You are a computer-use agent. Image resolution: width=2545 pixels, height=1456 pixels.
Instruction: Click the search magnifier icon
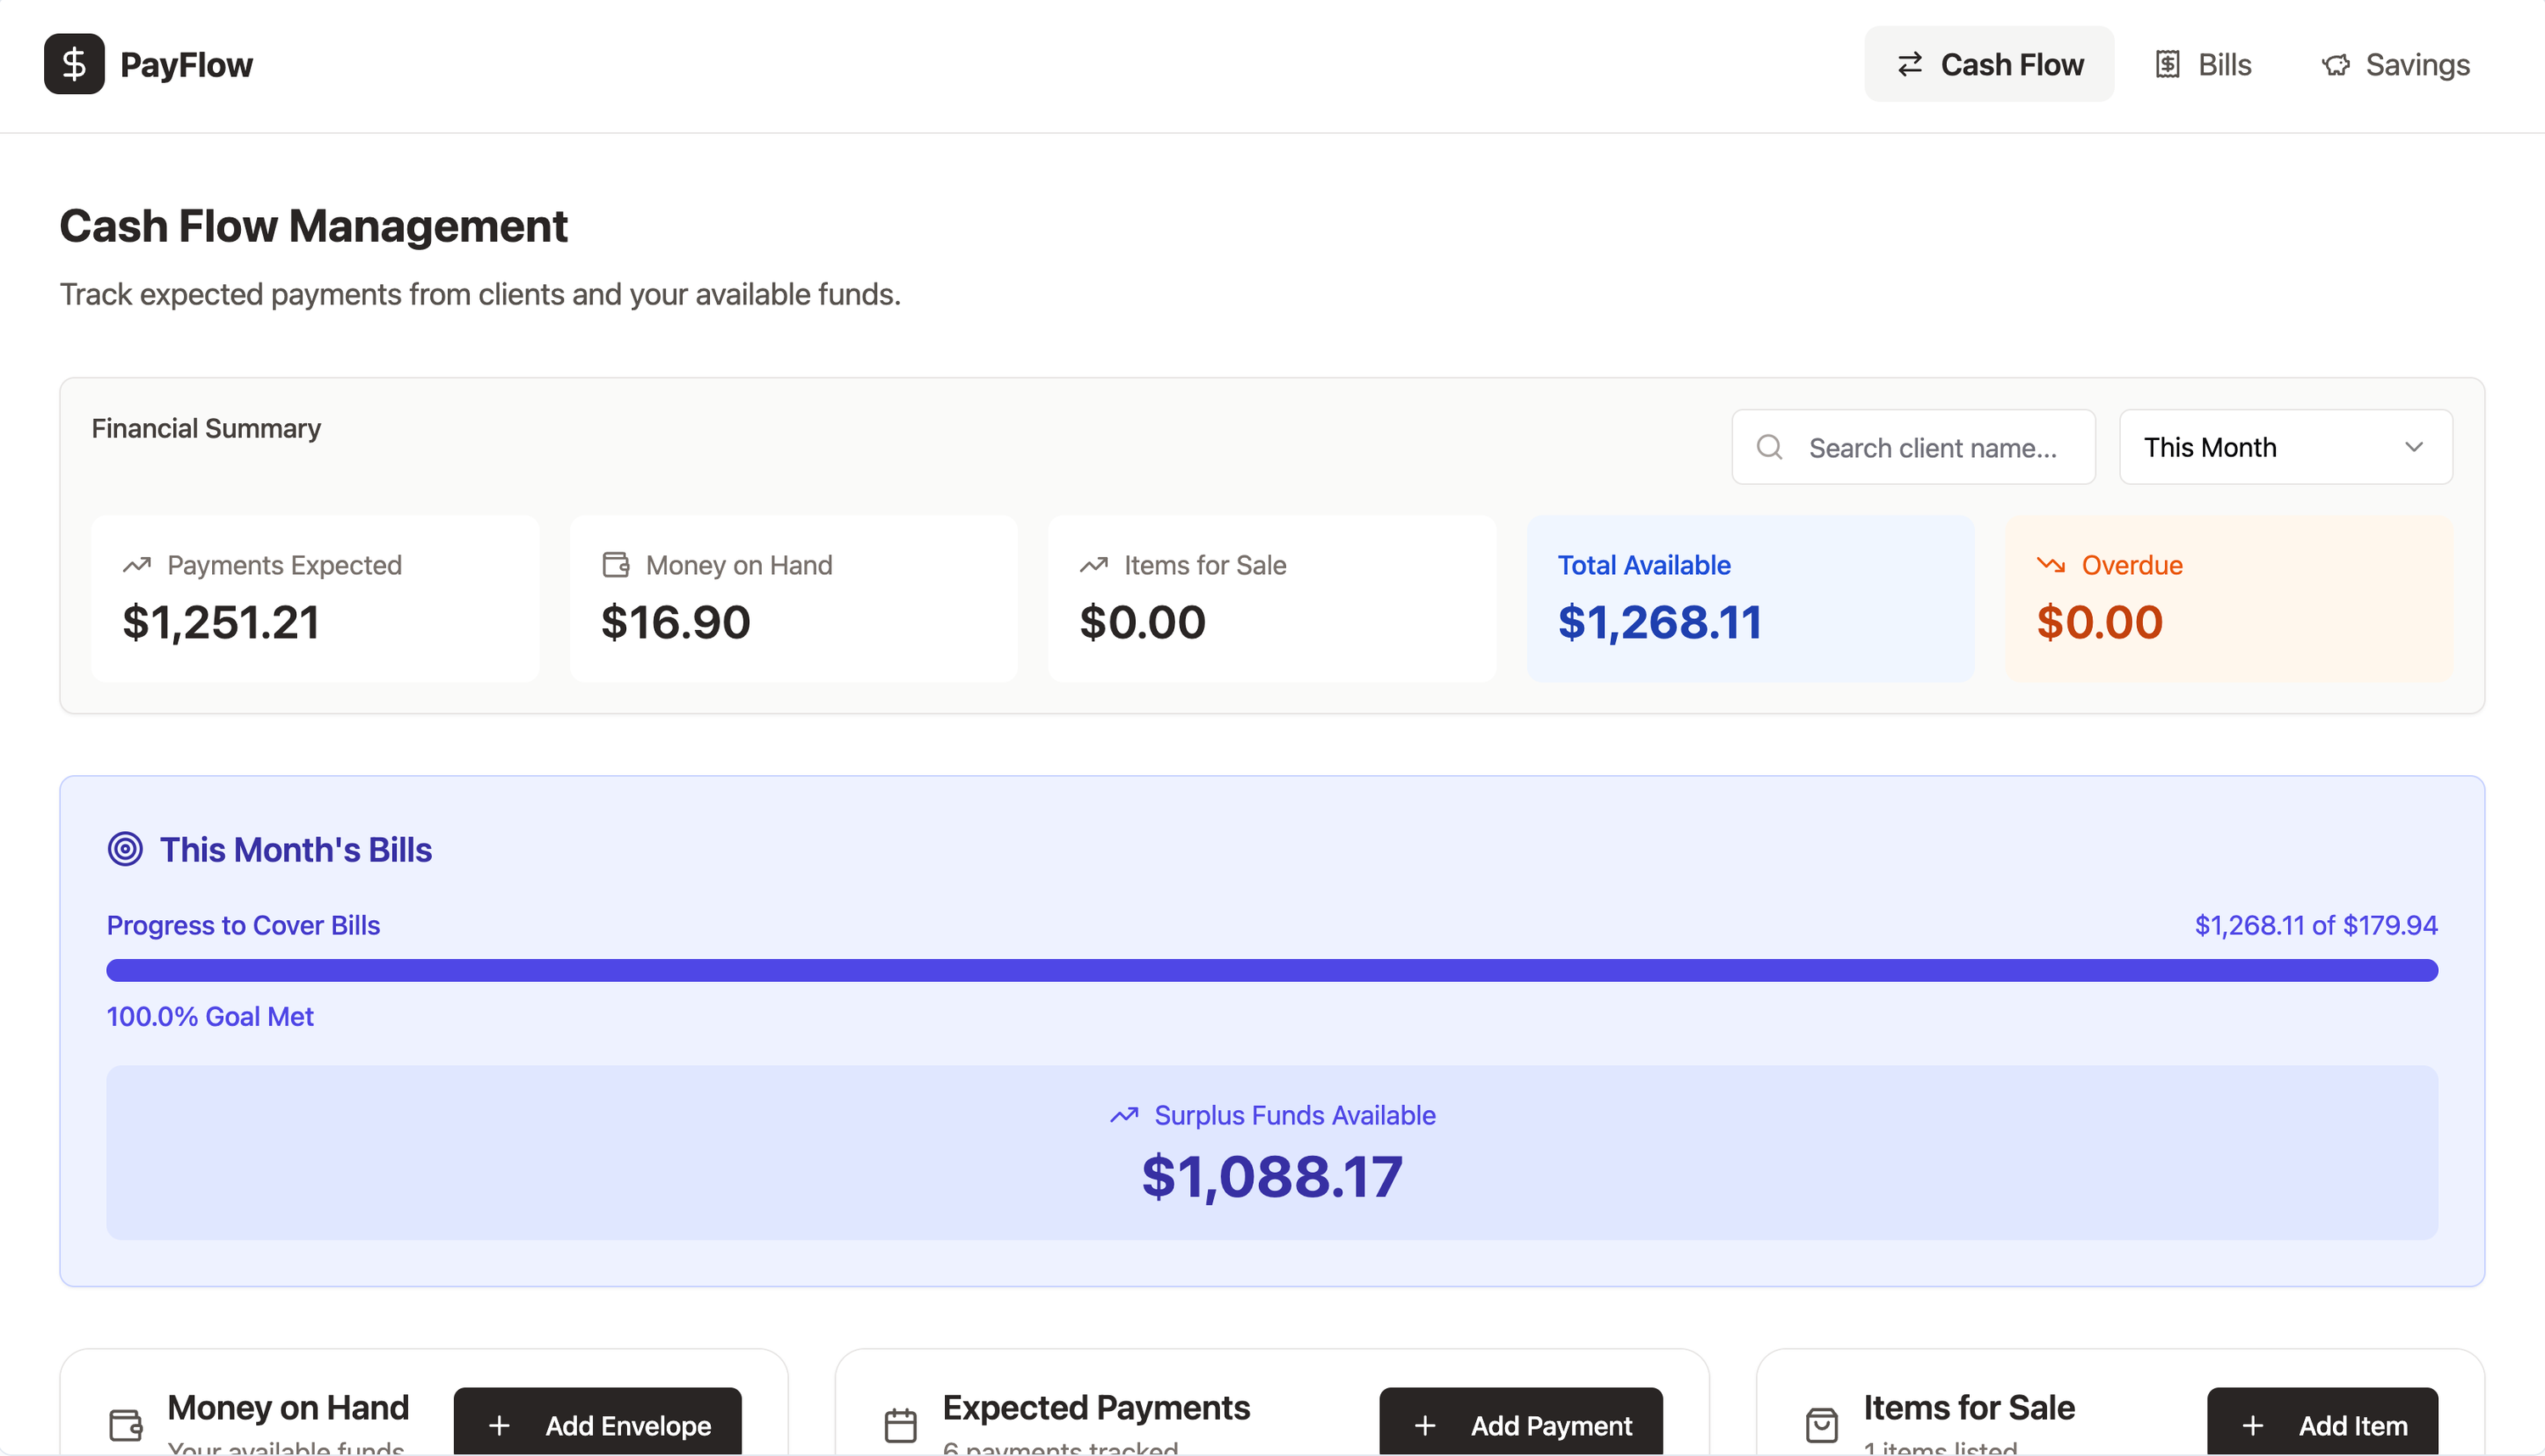1770,447
